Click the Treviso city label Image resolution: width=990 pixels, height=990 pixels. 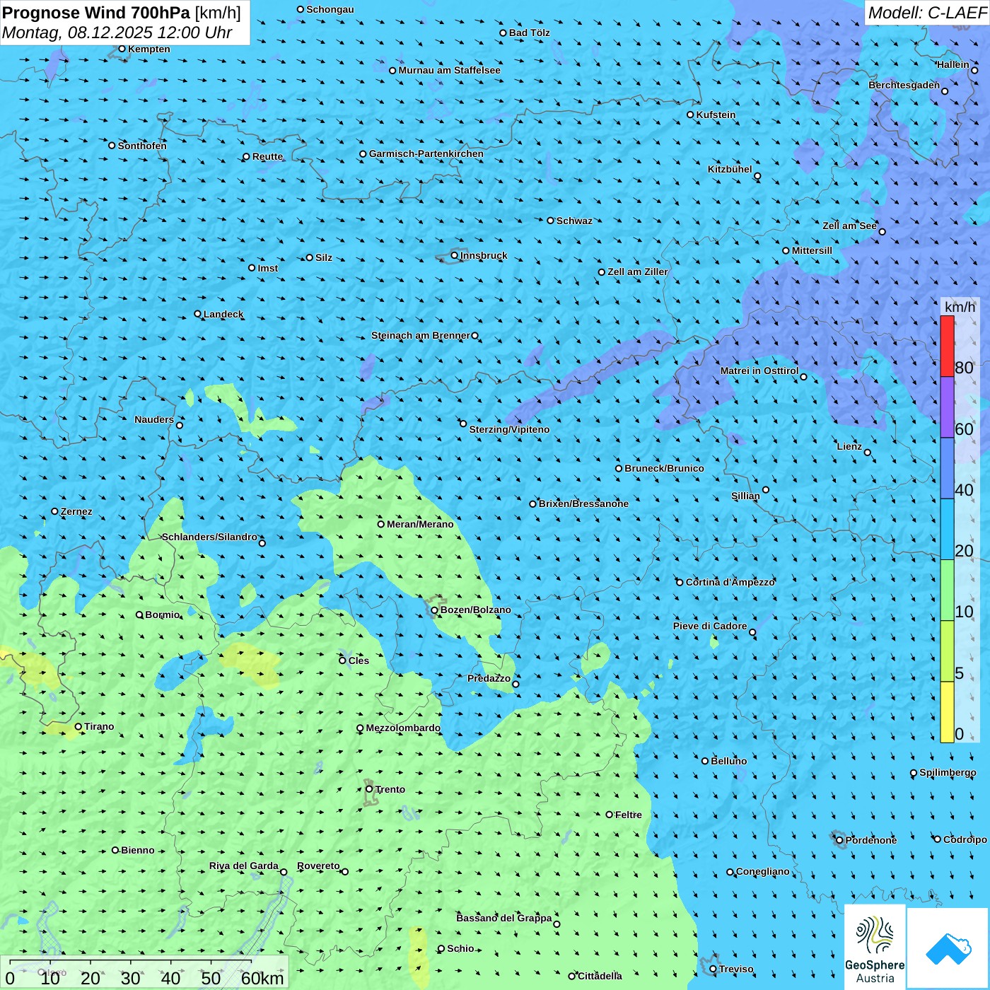736,969
